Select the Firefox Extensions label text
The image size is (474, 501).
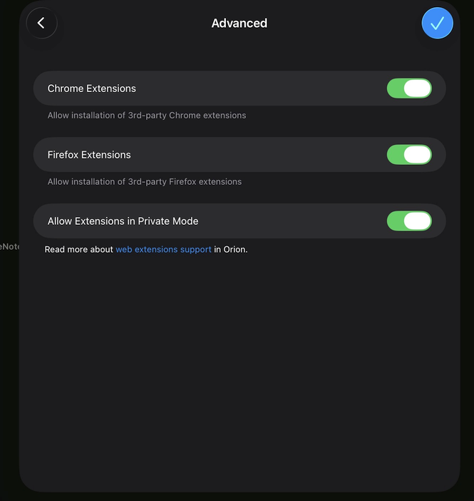(x=89, y=155)
